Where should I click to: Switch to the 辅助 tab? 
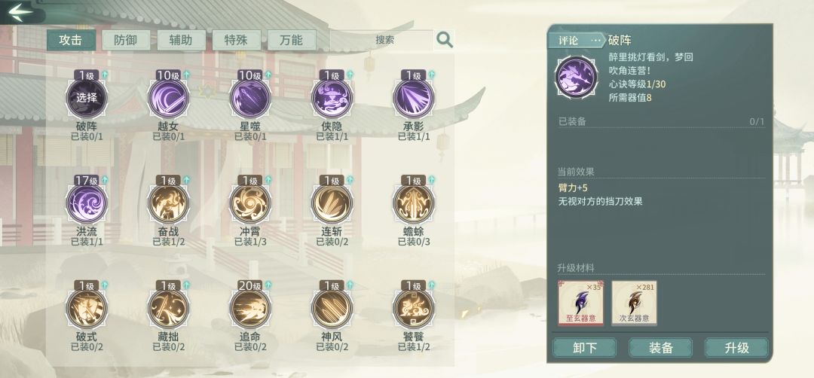click(x=181, y=40)
